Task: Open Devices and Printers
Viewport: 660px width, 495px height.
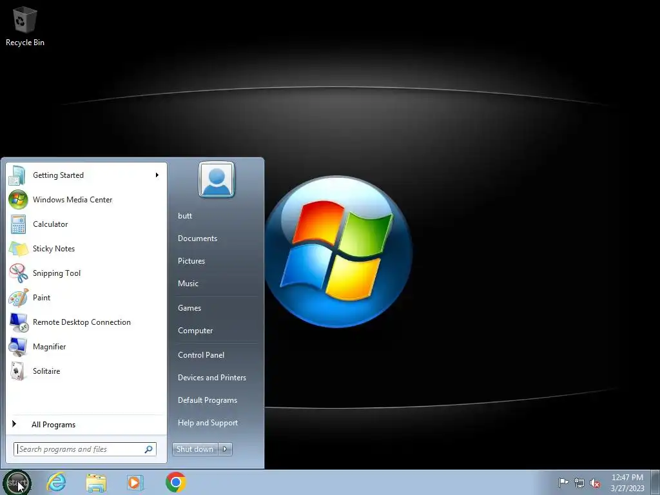Action: pos(212,378)
